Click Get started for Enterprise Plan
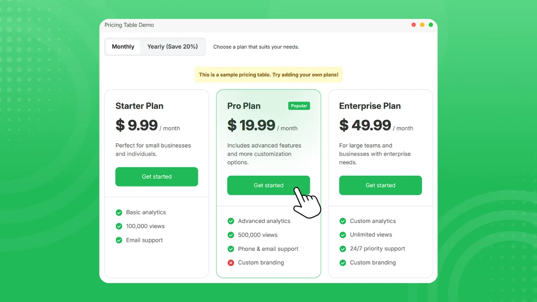Image resolution: width=537 pixels, height=302 pixels. [x=380, y=185]
